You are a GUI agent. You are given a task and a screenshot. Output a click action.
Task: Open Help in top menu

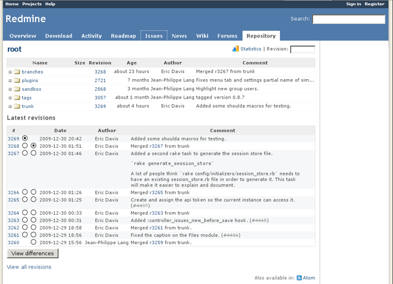click(50, 4)
